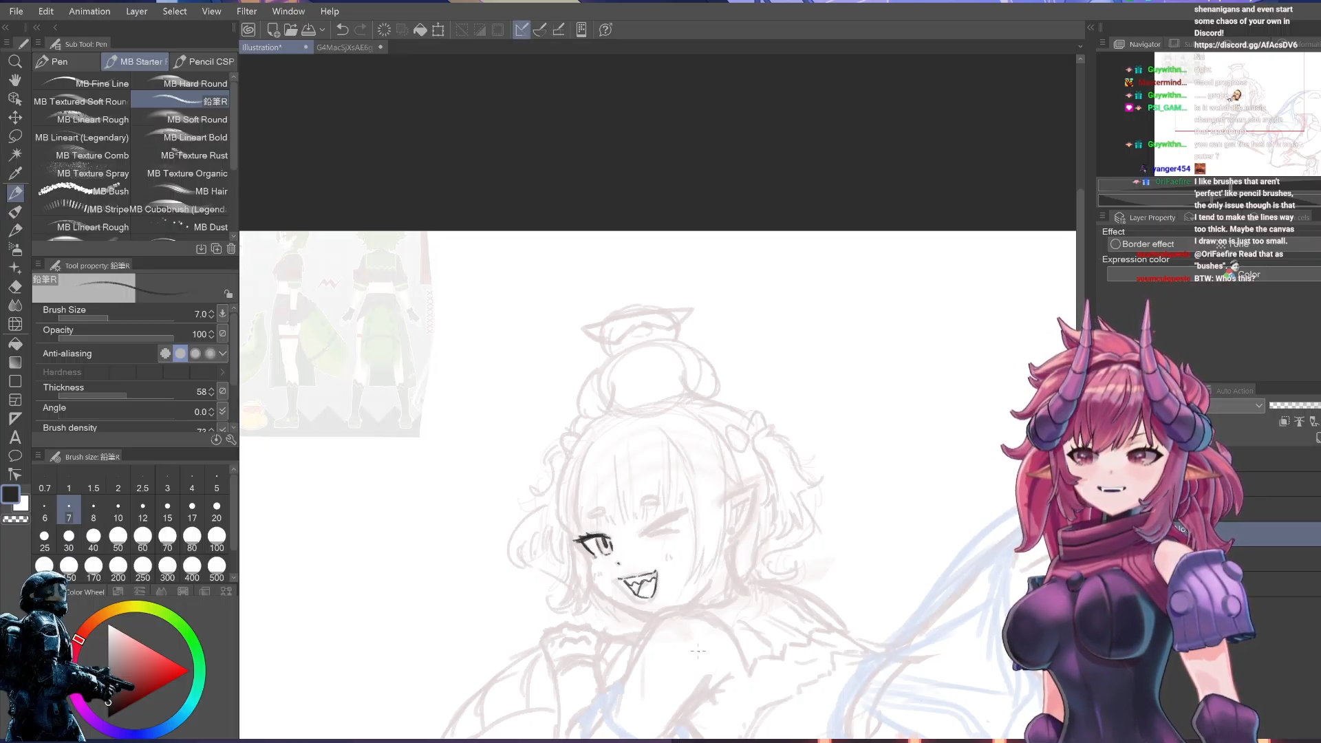
Task: Expand the Anti-aliasing dropdown arrow
Action: [x=223, y=354]
